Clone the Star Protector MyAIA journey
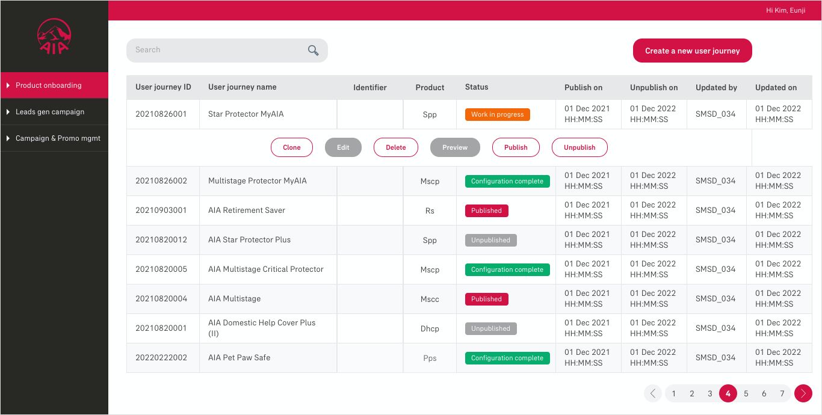This screenshot has height=415, width=822. [x=292, y=147]
